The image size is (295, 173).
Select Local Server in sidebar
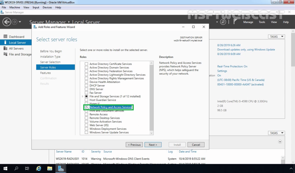click(16, 42)
